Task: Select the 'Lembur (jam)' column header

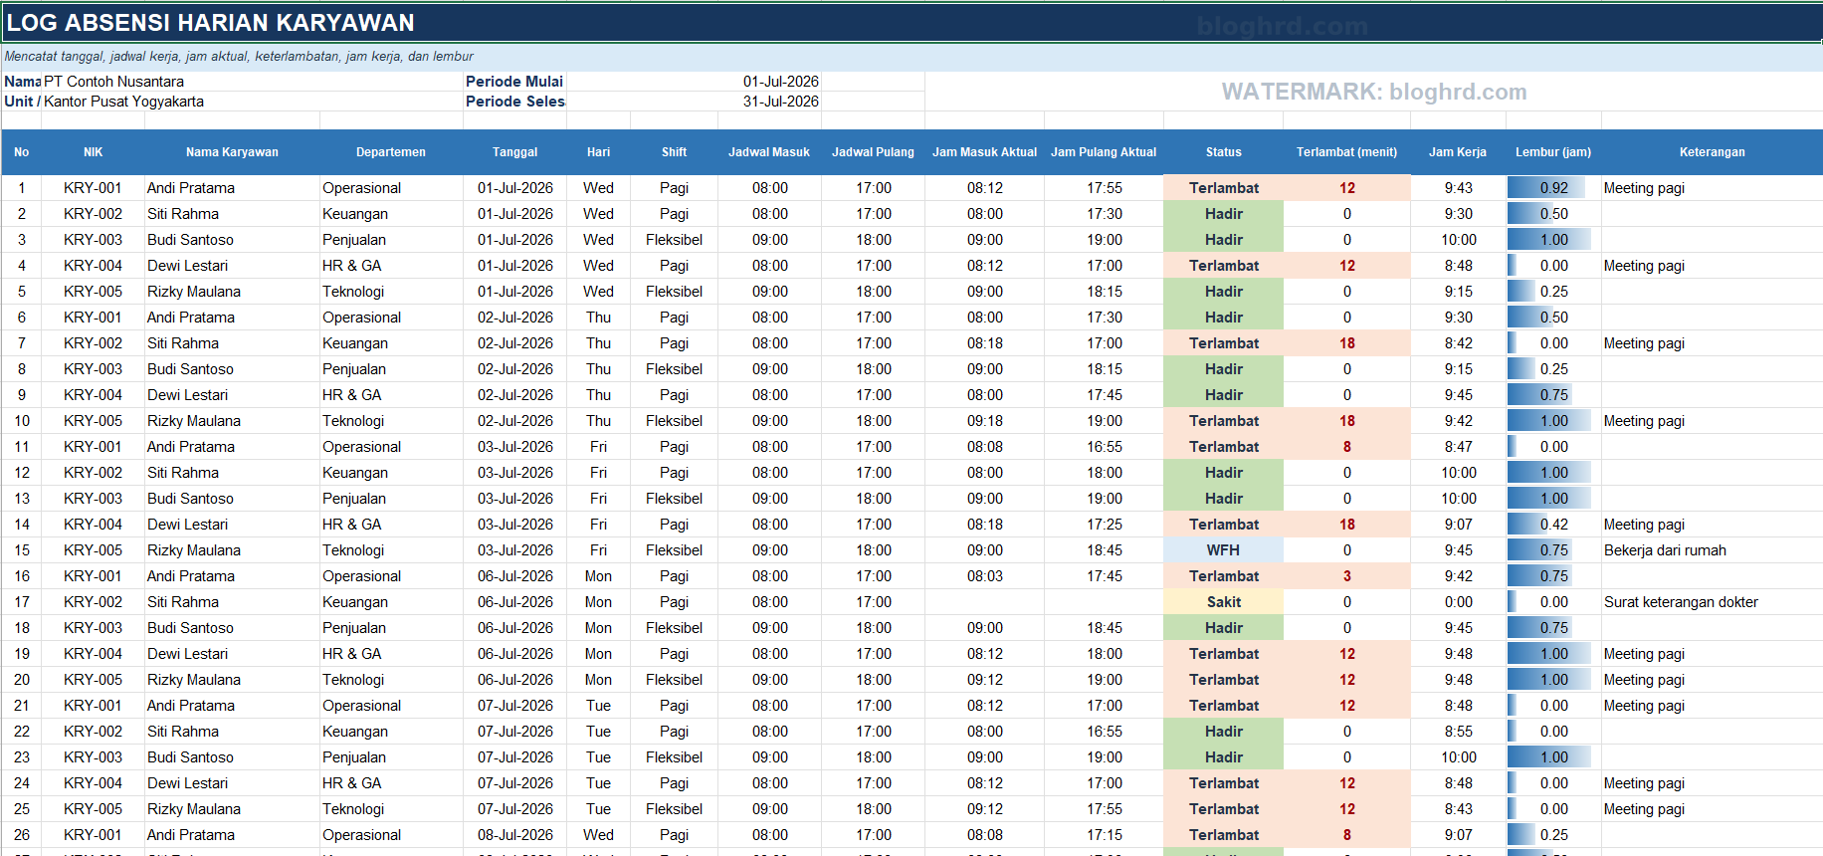Action: point(1553,152)
